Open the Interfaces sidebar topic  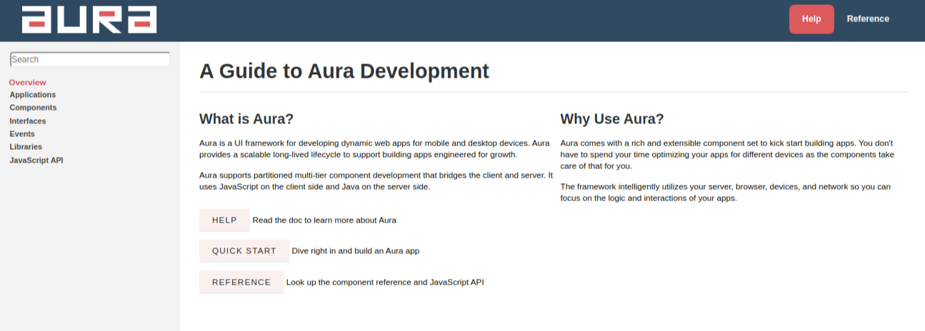pyautogui.click(x=28, y=121)
